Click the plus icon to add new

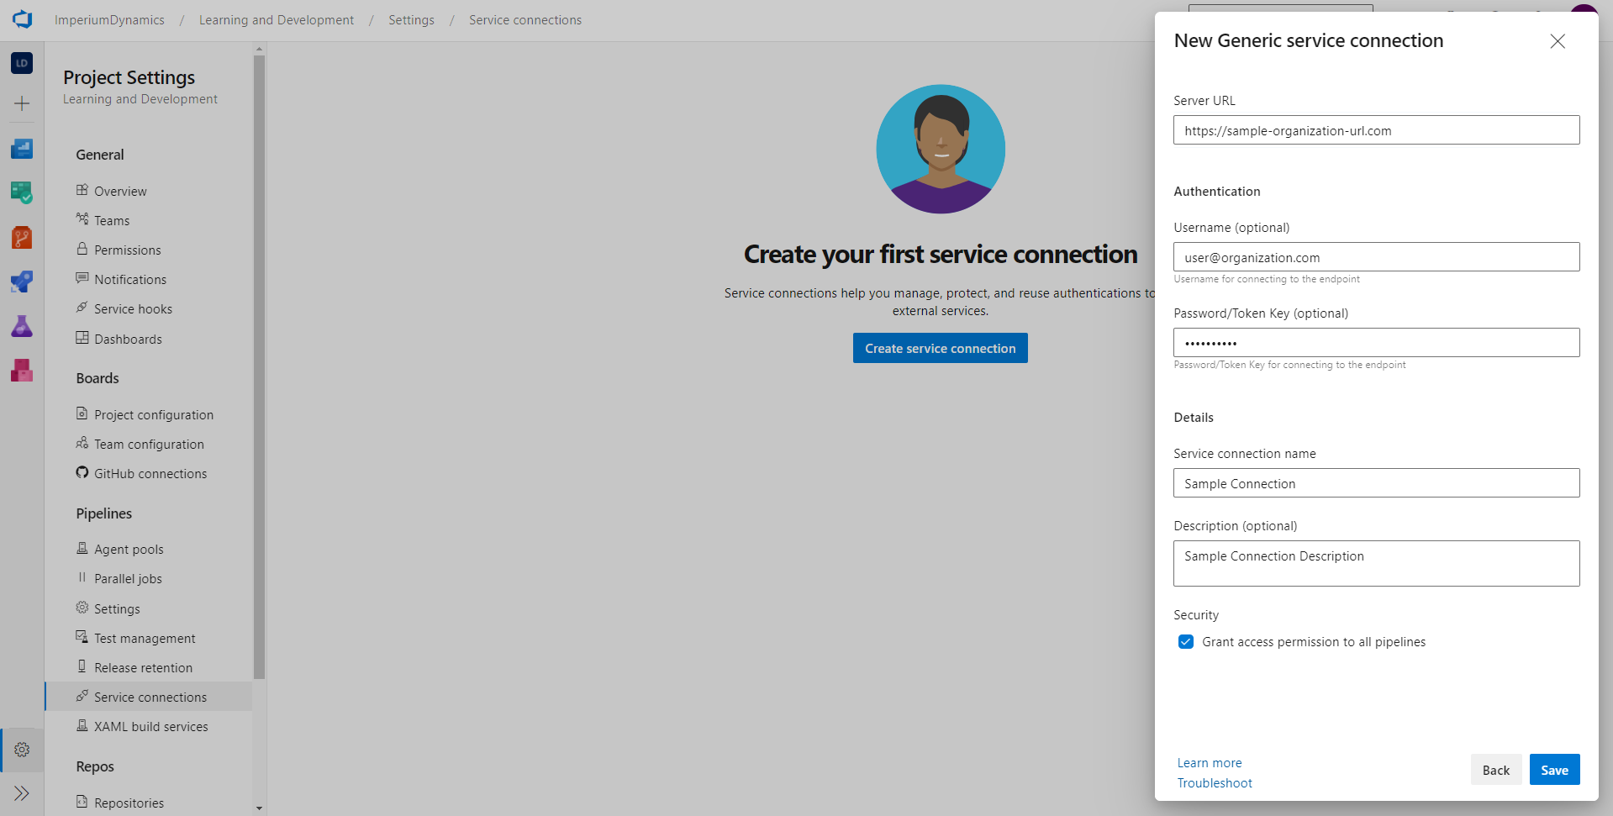(x=22, y=103)
